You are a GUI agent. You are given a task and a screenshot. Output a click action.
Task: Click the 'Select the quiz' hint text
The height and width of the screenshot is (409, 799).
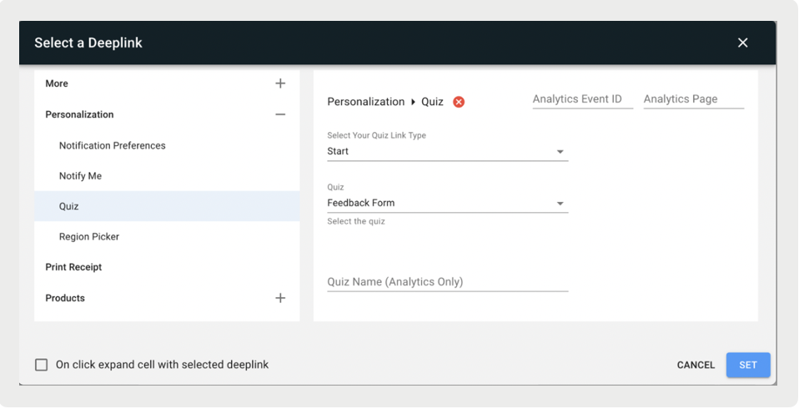tap(356, 221)
